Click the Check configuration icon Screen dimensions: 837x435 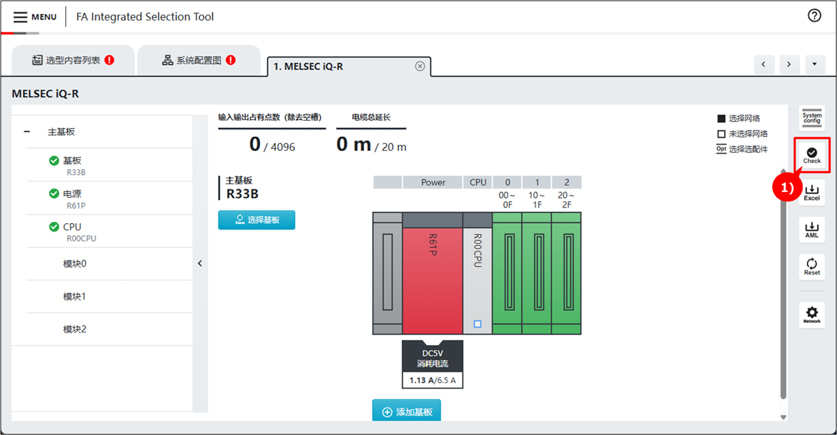811,155
